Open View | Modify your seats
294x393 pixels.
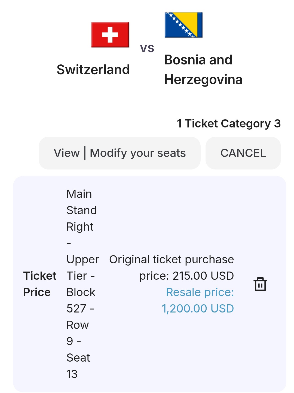click(x=120, y=153)
